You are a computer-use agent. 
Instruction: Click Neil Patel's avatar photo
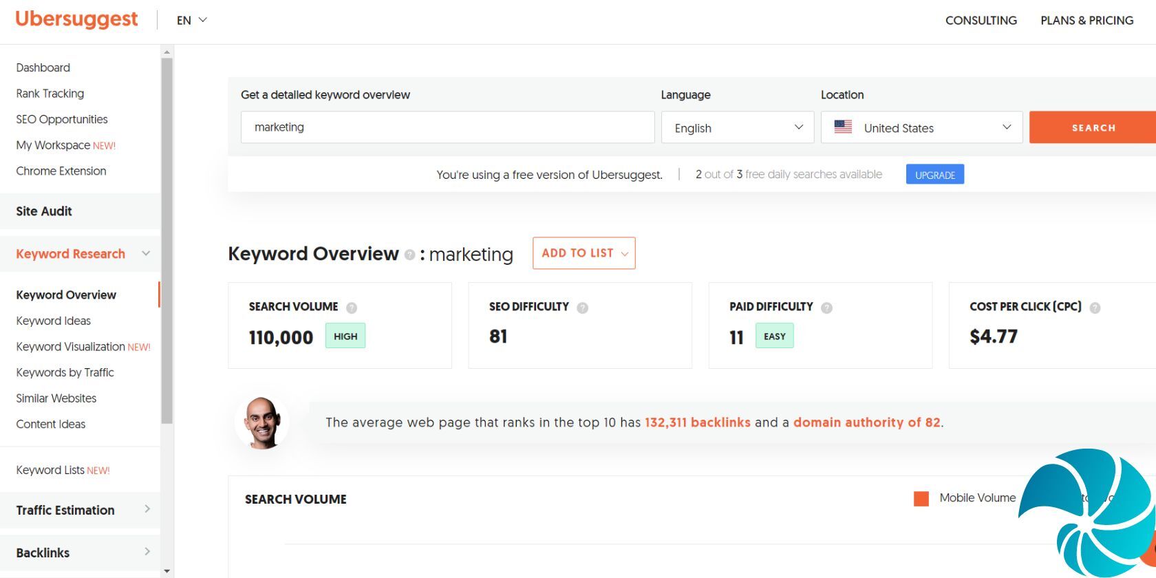[262, 422]
